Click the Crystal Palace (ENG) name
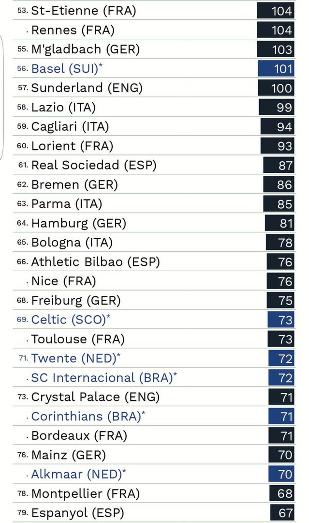The image size is (309, 523). coord(95,397)
